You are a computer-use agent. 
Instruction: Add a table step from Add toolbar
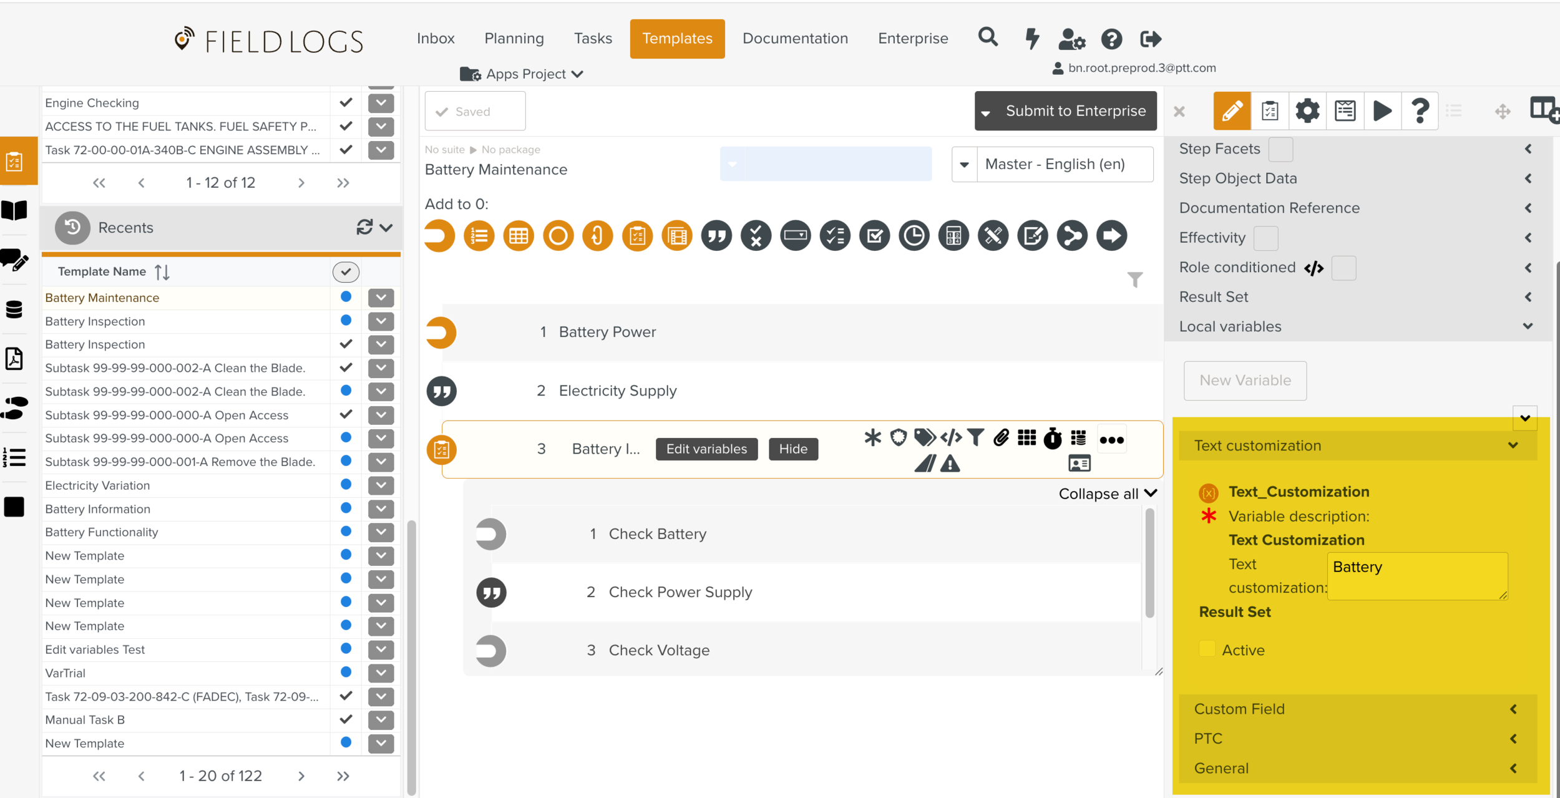pyautogui.click(x=519, y=236)
